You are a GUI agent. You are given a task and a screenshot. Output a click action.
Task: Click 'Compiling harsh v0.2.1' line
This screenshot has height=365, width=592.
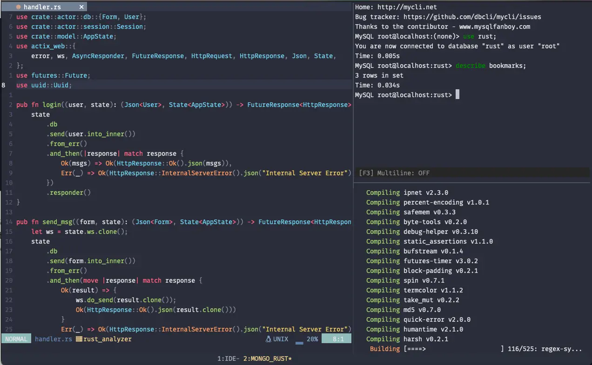[407, 339]
